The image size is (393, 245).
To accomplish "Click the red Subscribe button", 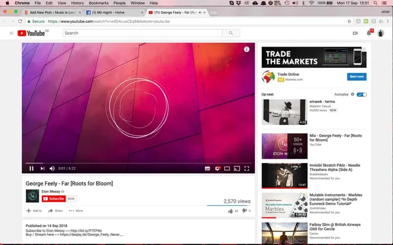I will click(x=53, y=198).
